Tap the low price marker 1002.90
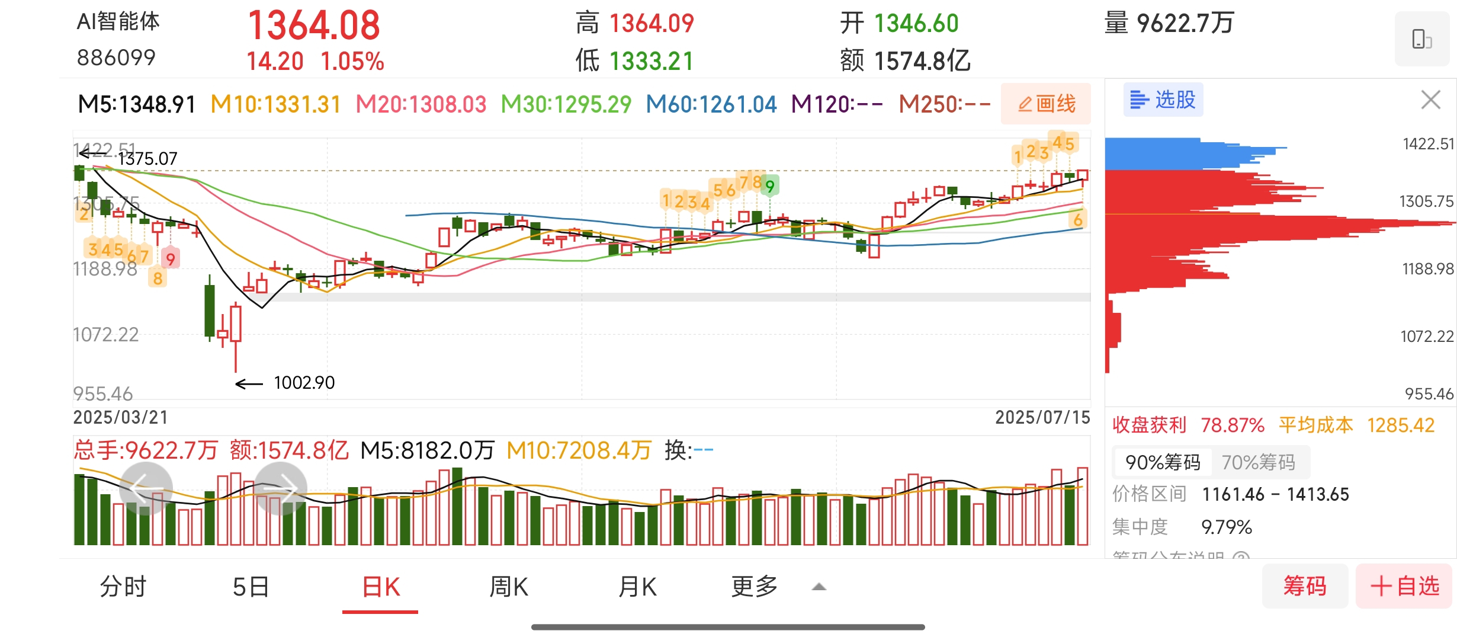 [304, 383]
